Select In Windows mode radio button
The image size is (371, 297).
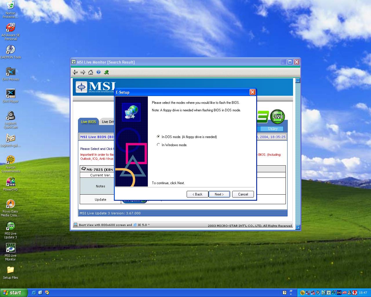[x=158, y=145]
